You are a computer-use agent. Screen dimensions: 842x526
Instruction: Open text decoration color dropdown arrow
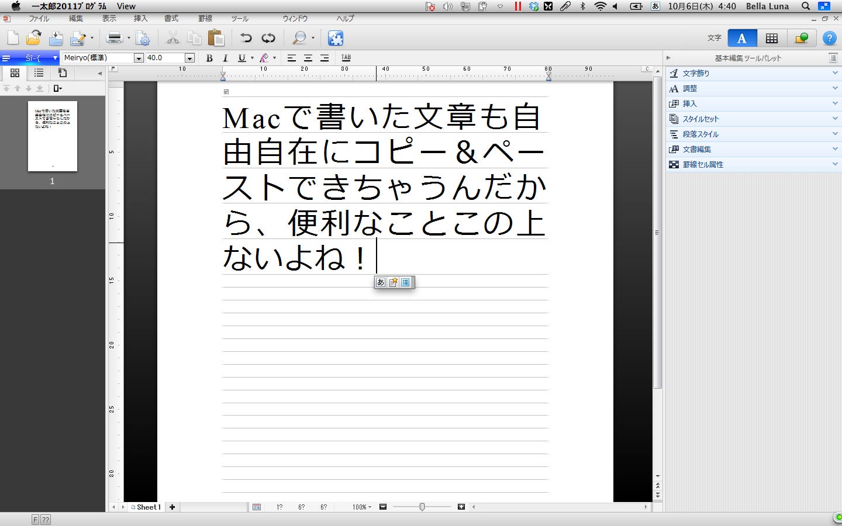[x=274, y=58]
